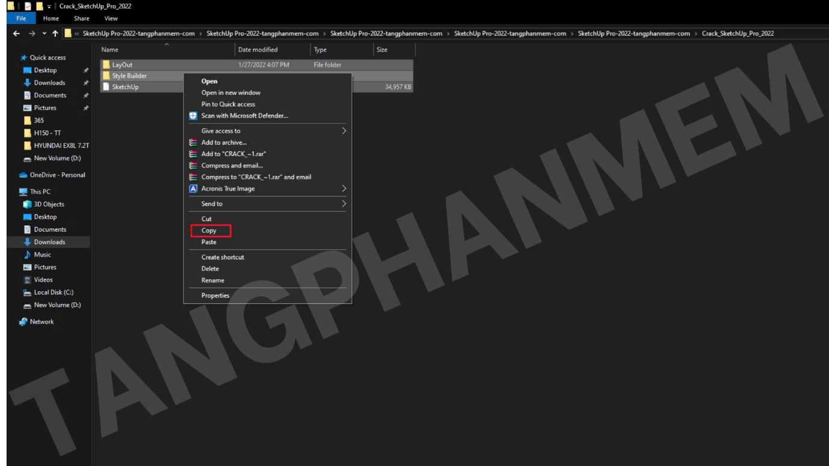Viewport: 829px width, 466px height.
Task: Click the Style Builder folder icon
Action: click(106, 76)
